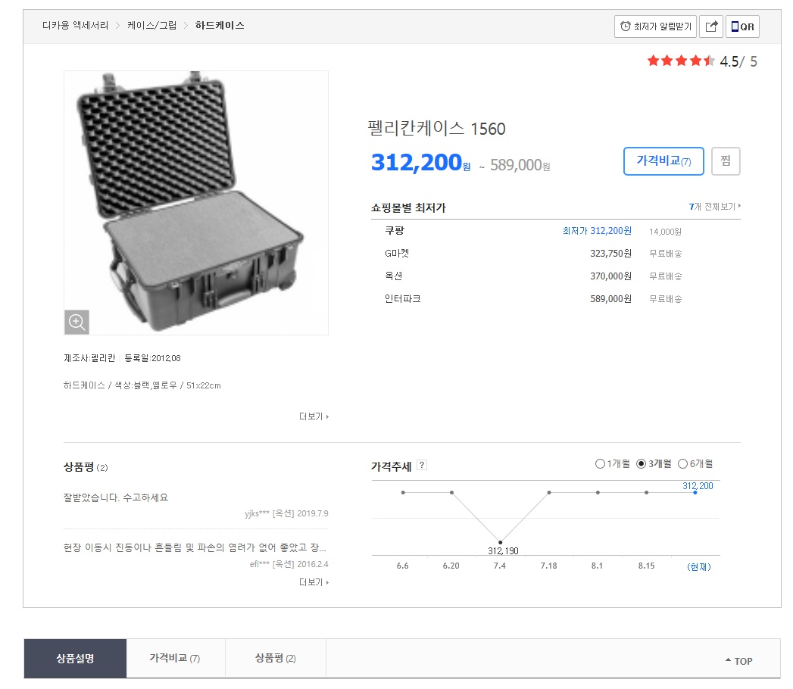Click the 370,000원 price

pos(611,276)
